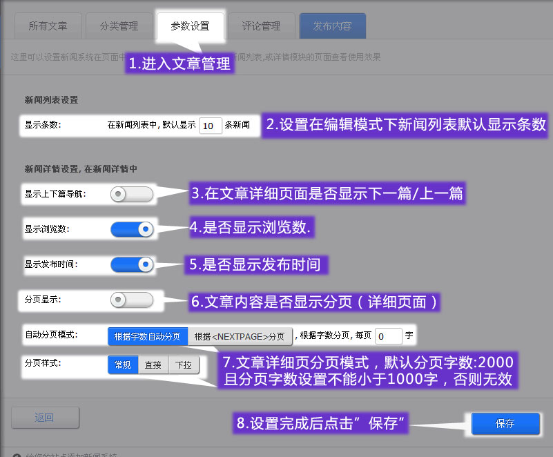The width and height of the screenshot is (553, 457).
Task: Select 根据<NEXTPAGE>分页 pagination mode
Action: [x=240, y=336]
